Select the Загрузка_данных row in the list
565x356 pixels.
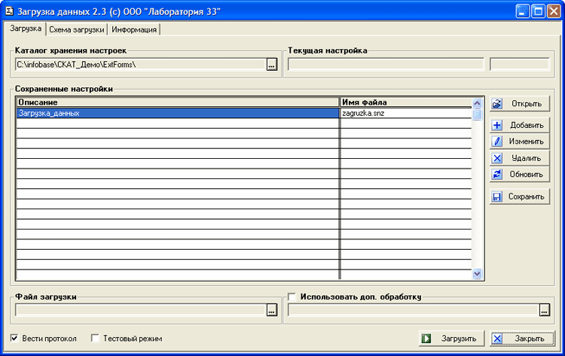[177, 113]
